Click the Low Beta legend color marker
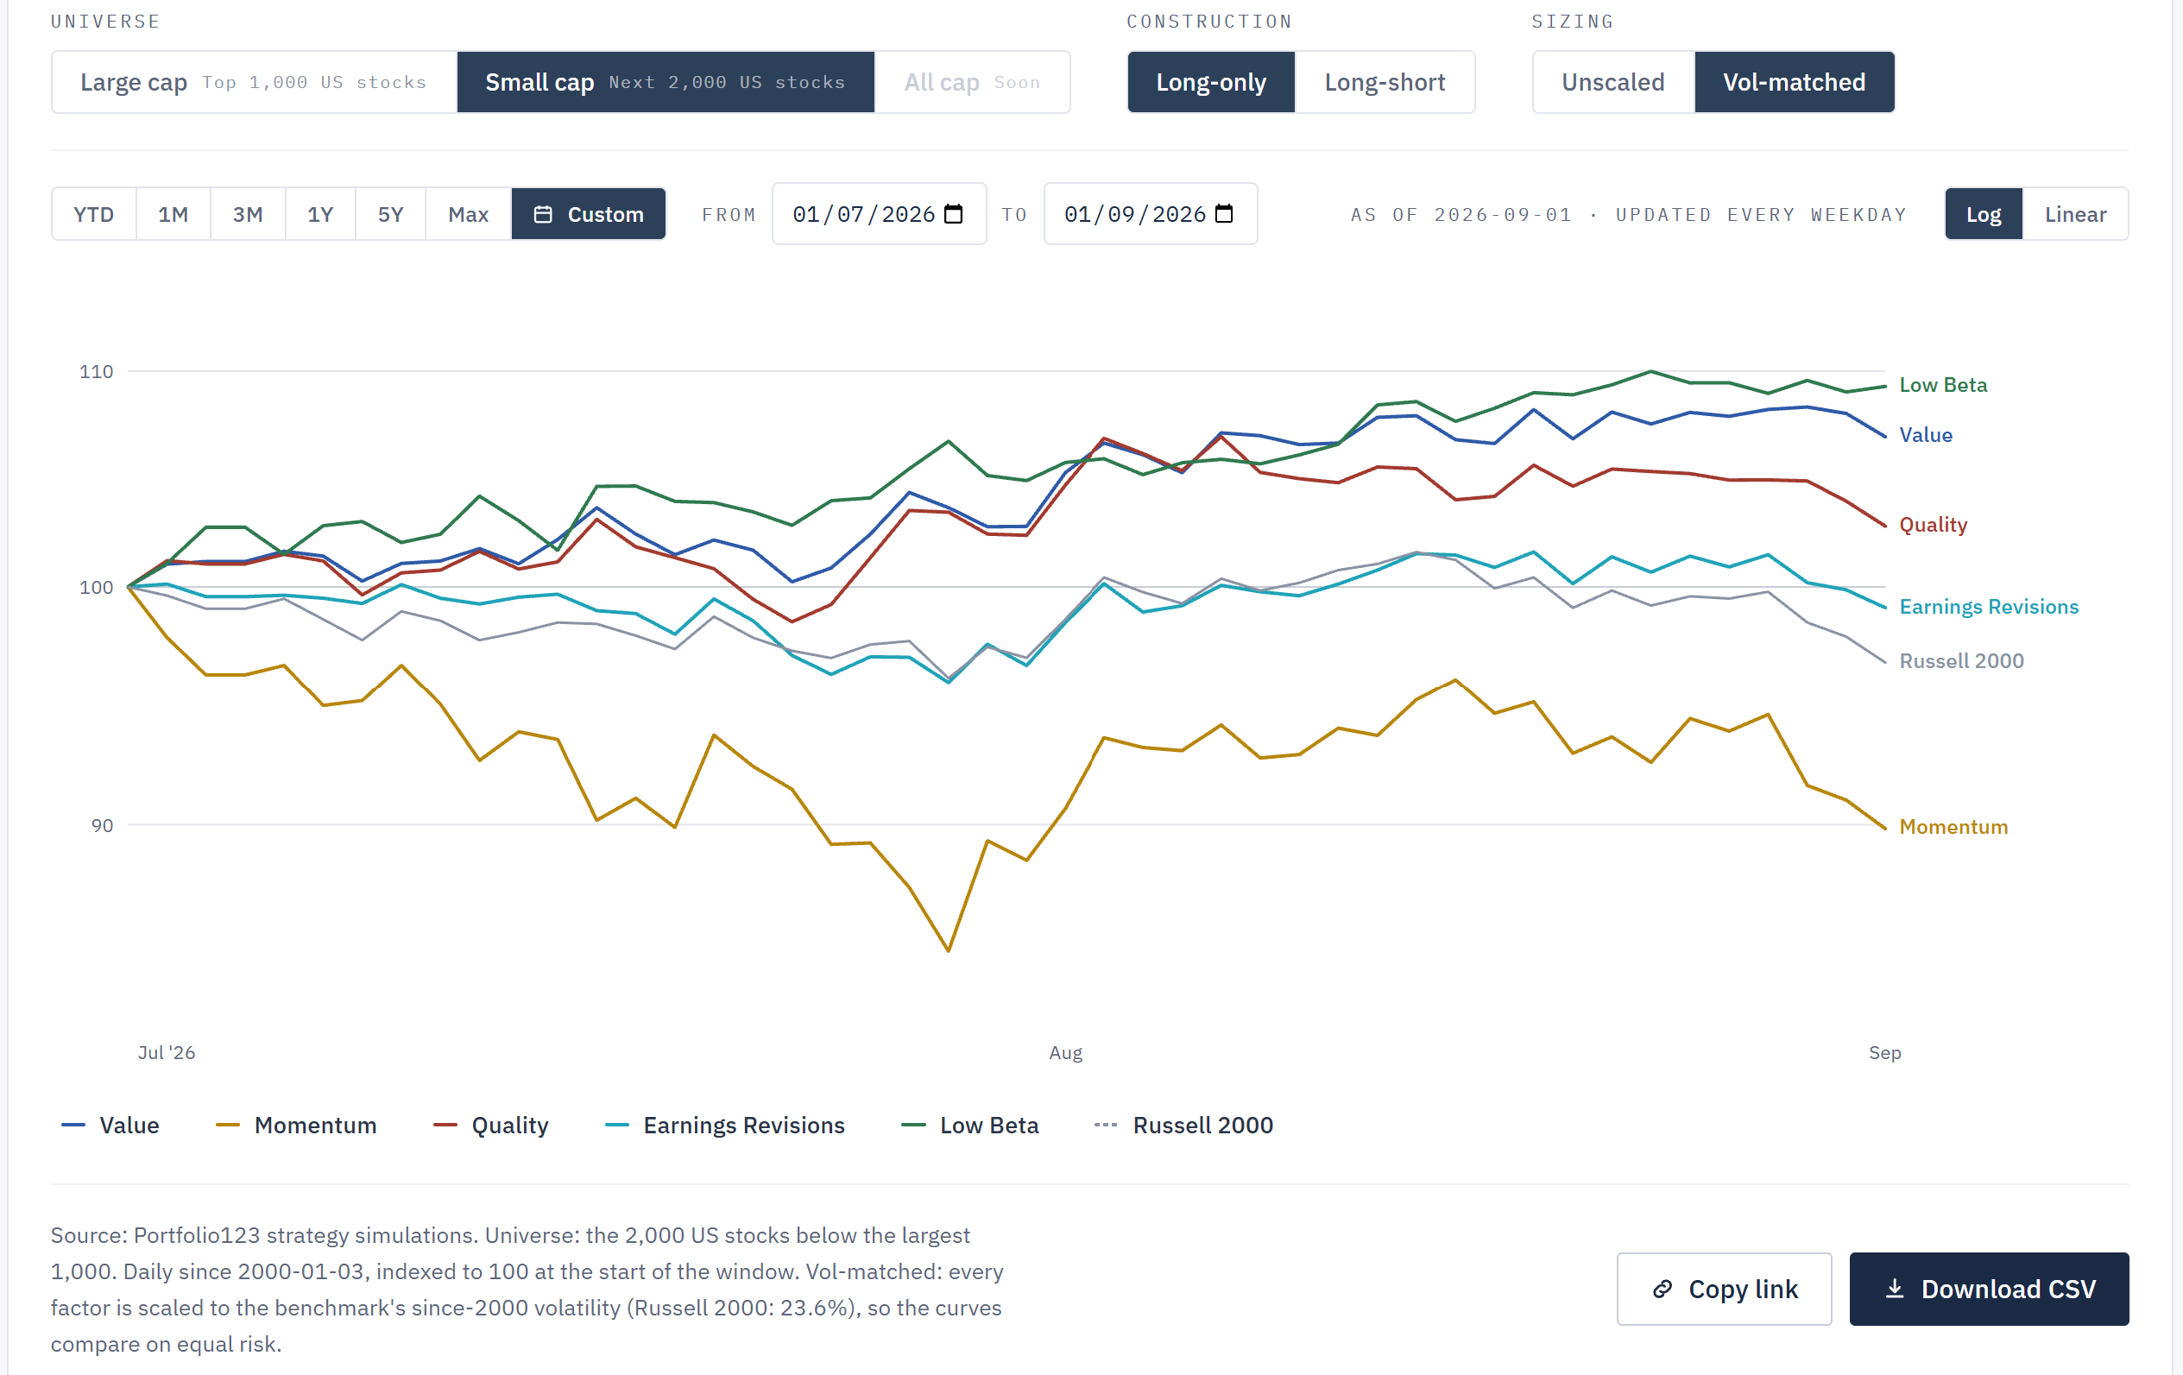Screen dimensions: 2183x1375 [x=913, y=1125]
